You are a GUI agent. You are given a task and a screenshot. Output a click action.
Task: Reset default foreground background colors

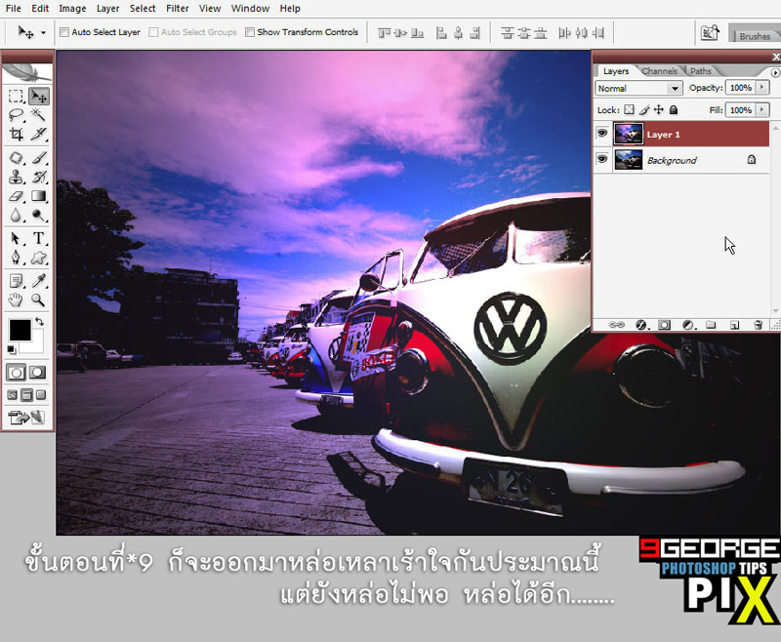point(11,350)
